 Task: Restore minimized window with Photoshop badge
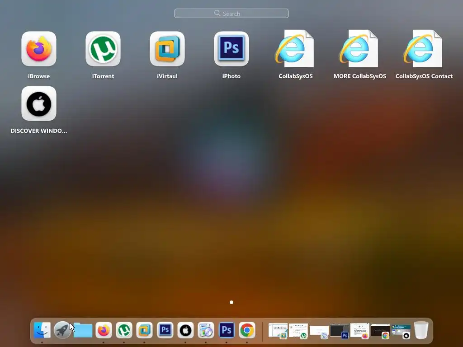[x=339, y=331]
